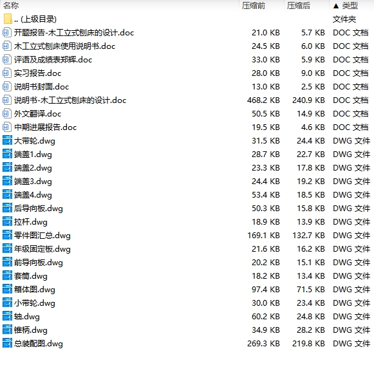The image size is (374, 365).
Task: Select file name 轴.dwg
Action: click(27, 317)
